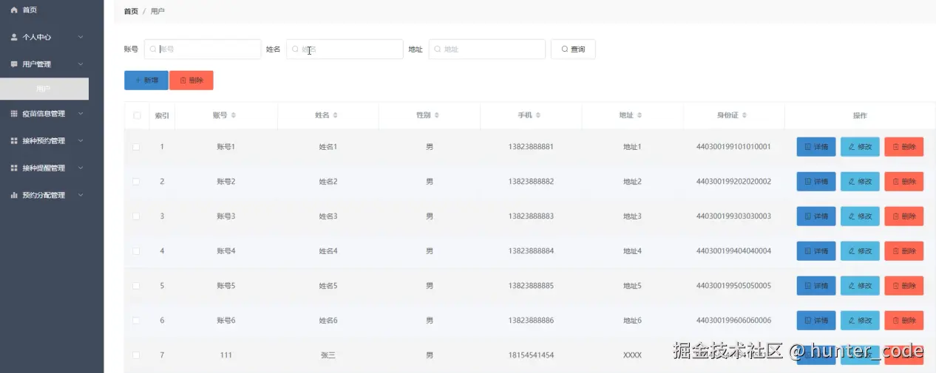The image size is (936, 373).
Task: Click 修改 for row 账号5
Action: click(860, 286)
